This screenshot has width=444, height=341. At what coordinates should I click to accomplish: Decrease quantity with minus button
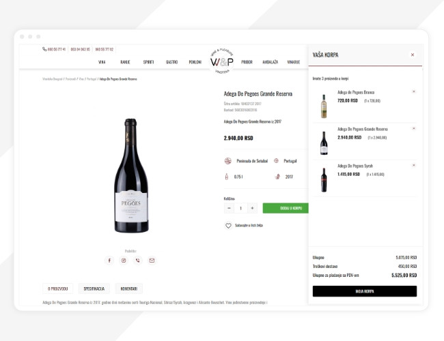(229, 208)
